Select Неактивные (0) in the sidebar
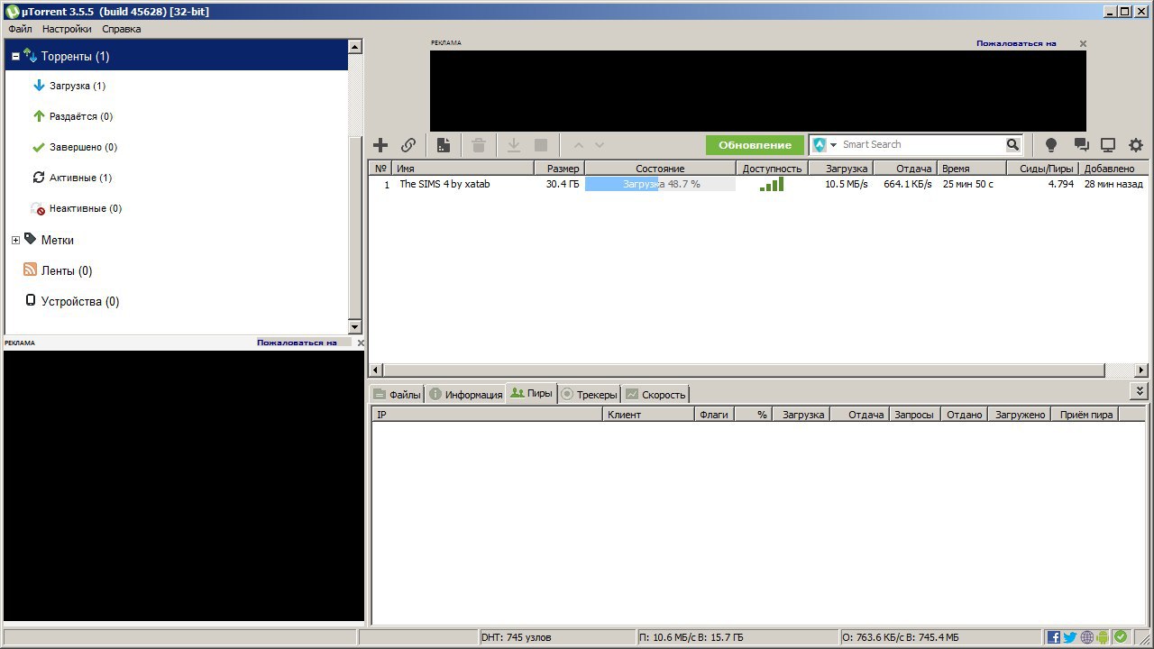This screenshot has width=1154, height=649. [x=85, y=209]
